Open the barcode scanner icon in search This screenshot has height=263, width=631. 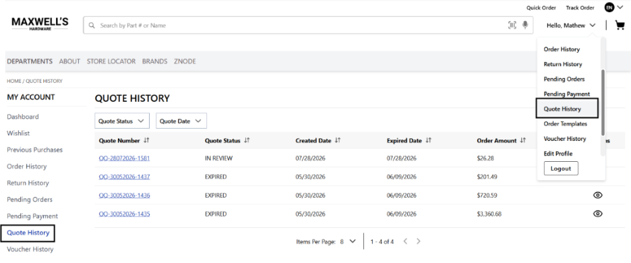point(512,26)
